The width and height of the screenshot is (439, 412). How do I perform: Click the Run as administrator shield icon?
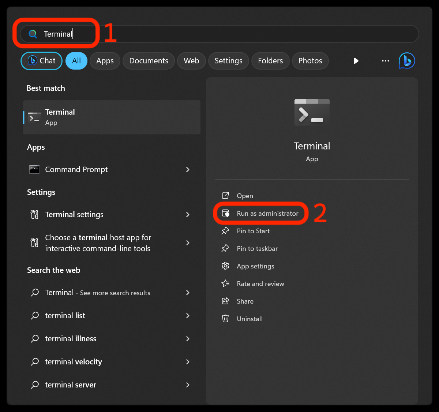click(226, 213)
